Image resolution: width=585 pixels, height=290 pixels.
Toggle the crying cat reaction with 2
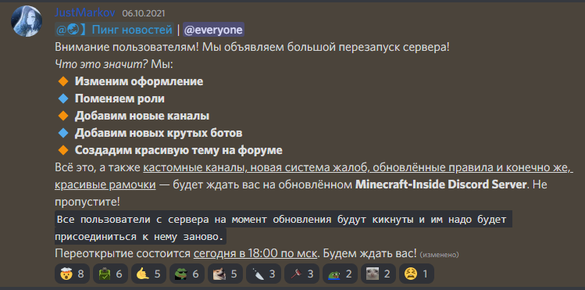pyautogui.click(x=378, y=274)
